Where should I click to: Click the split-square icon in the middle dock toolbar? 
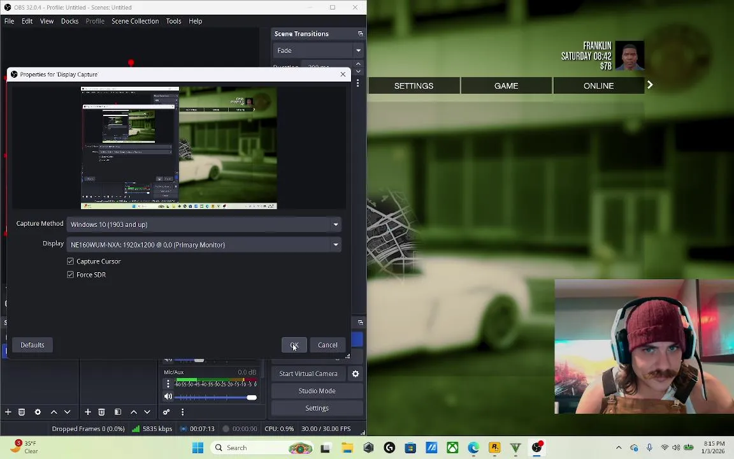tap(118, 412)
